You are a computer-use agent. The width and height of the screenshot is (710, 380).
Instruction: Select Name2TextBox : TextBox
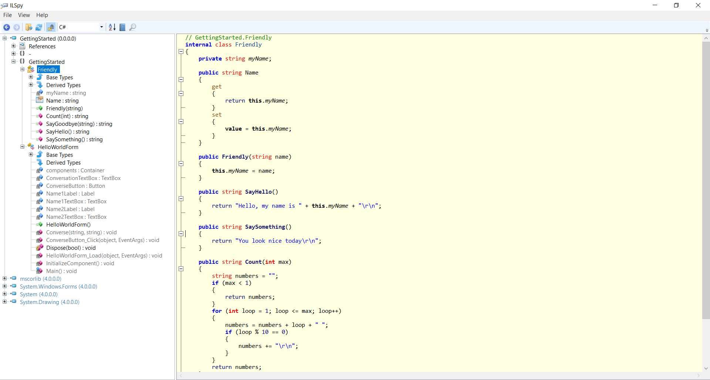pos(76,217)
